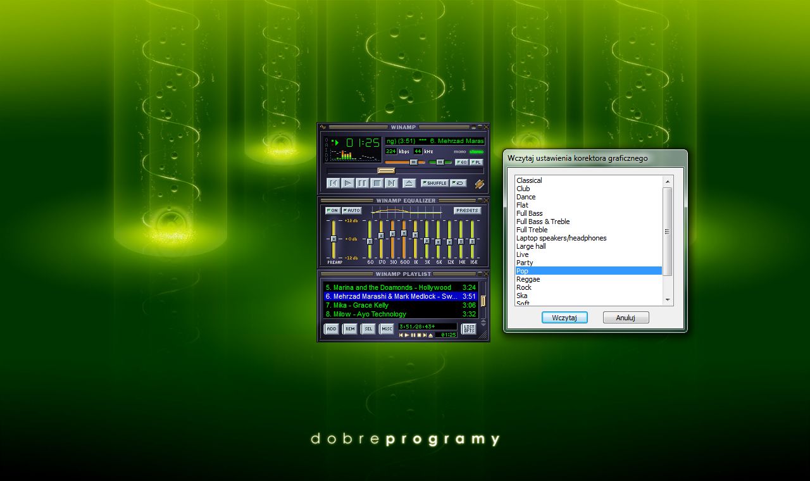The image size is (810, 481).
Task: Click the playlist mini stop icon
Action: tap(419, 335)
